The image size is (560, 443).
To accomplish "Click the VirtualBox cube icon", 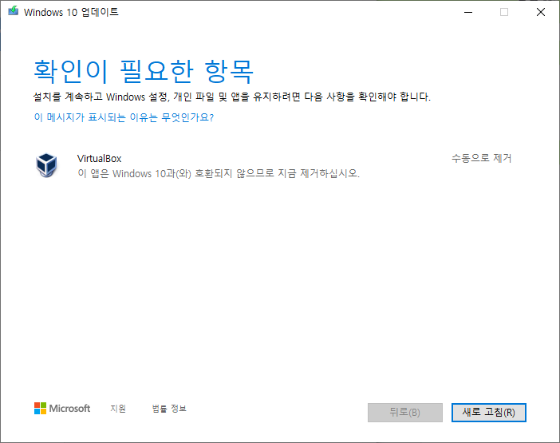I will click(x=46, y=165).
